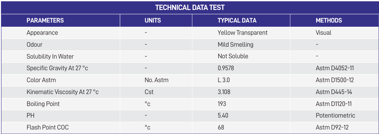Select the specific gravity value 0.9578

[226, 68]
